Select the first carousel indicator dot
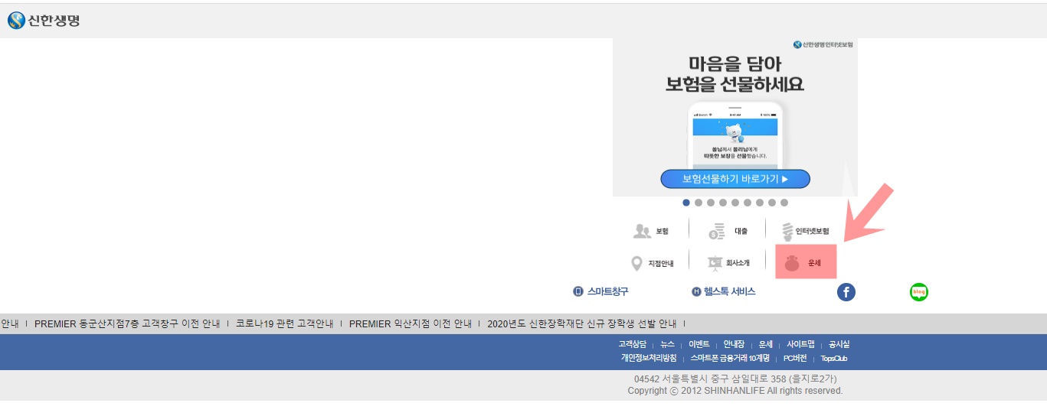This screenshot has width=1047, height=416. point(686,203)
